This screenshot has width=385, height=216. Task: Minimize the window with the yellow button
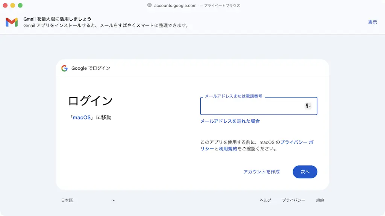(13, 5)
